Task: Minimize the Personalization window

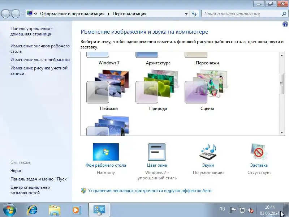Action: click(x=259, y=4)
